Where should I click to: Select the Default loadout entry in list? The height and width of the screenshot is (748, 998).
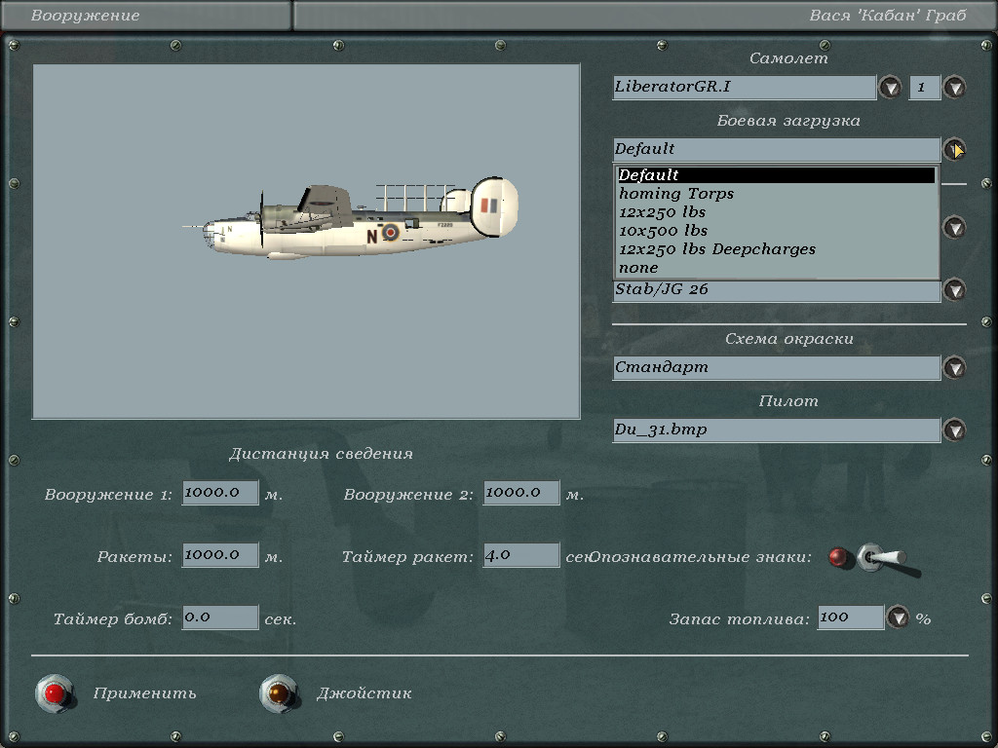point(776,175)
